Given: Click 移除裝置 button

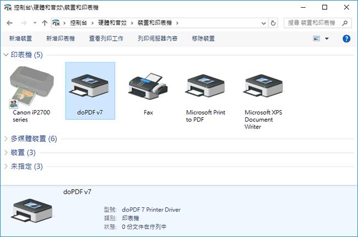Looking at the screenshot, I should click(203, 39).
